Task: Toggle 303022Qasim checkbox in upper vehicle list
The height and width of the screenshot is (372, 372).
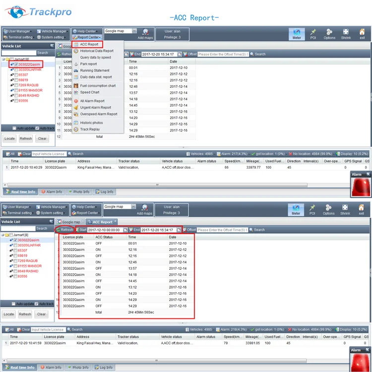Action: tap(16, 64)
